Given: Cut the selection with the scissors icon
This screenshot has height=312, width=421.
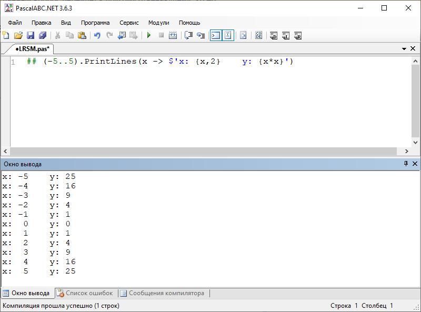Looking at the screenshot, I should pyautogui.click(x=57, y=35).
